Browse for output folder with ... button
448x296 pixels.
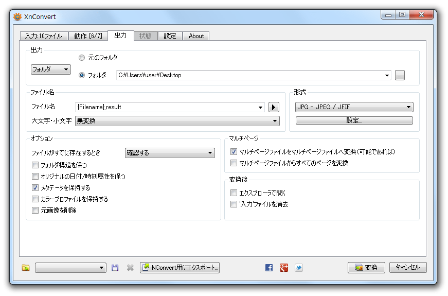pyautogui.click(x=400, y=75)
